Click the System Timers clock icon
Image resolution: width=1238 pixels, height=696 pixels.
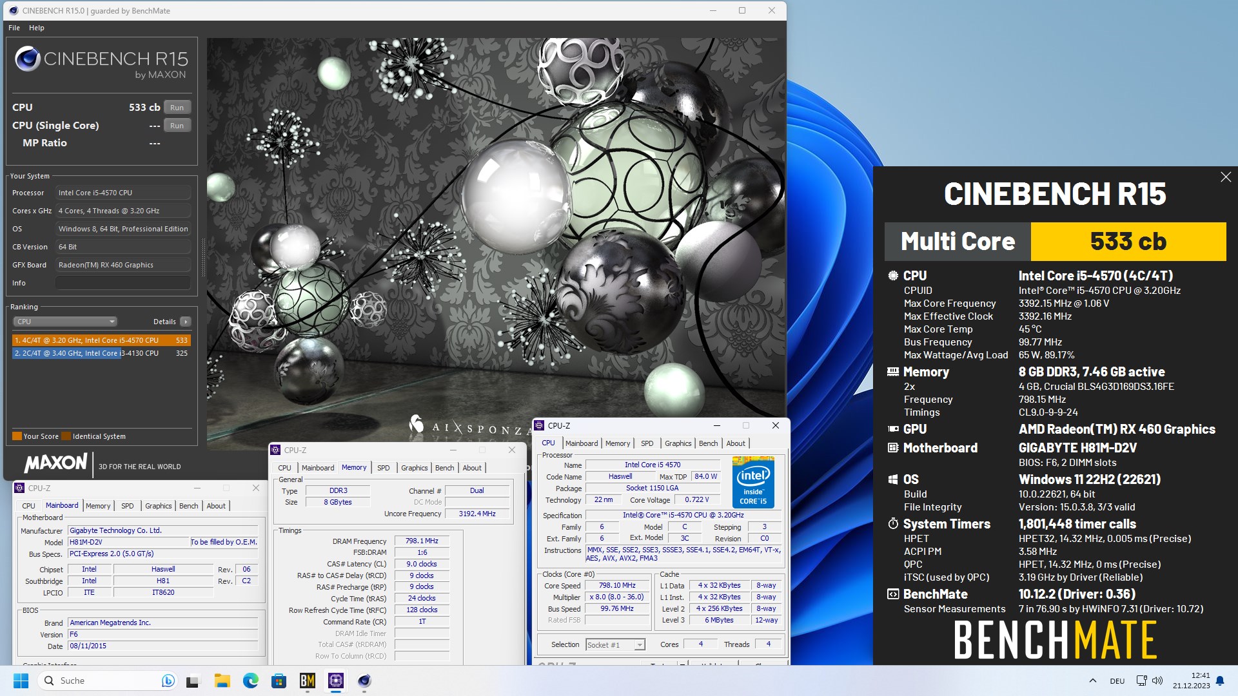[x=893, y=524]
